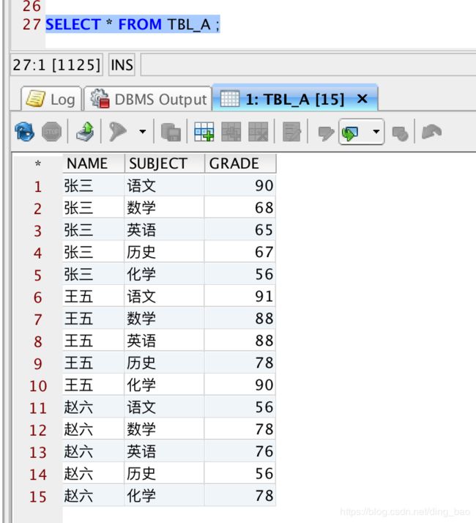Click the 语文 subject cell in row 1
The image size is (476, 523).
[x=165, y=185]
